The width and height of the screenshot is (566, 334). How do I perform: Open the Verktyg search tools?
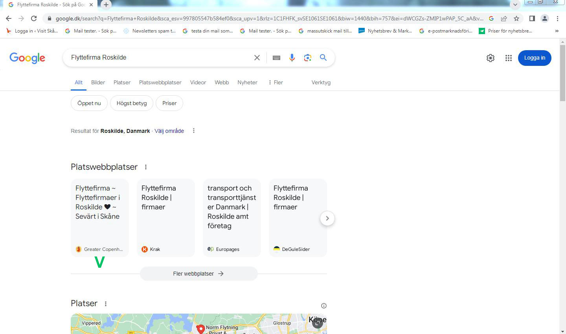tap(321, 82)
